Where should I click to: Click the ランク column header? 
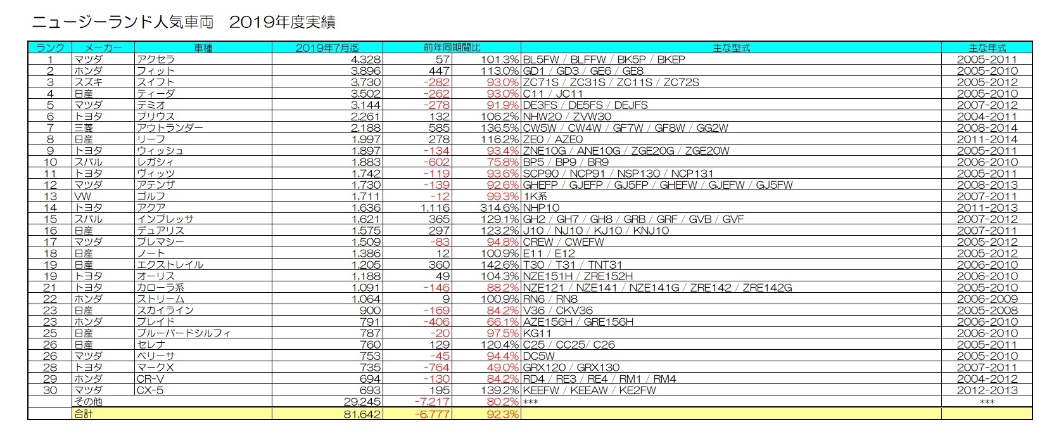(x=50, y=48)
